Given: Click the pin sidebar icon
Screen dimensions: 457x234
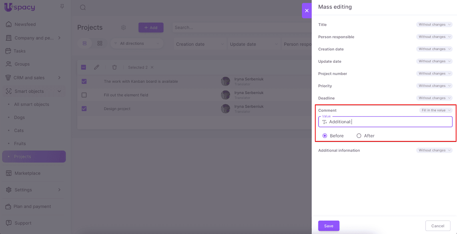Looking at the screenshot, I should 62,6.
